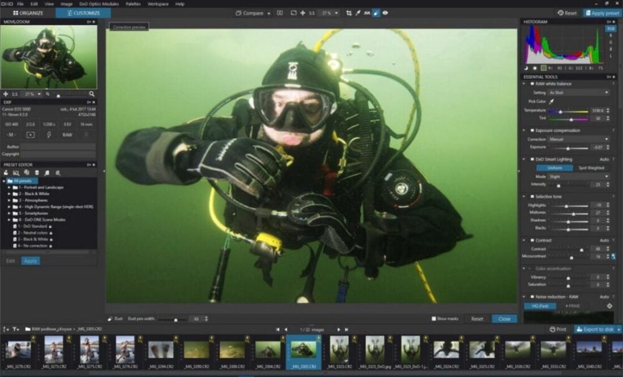Select Uniform smart lighting mode

(x=554, y=168)
